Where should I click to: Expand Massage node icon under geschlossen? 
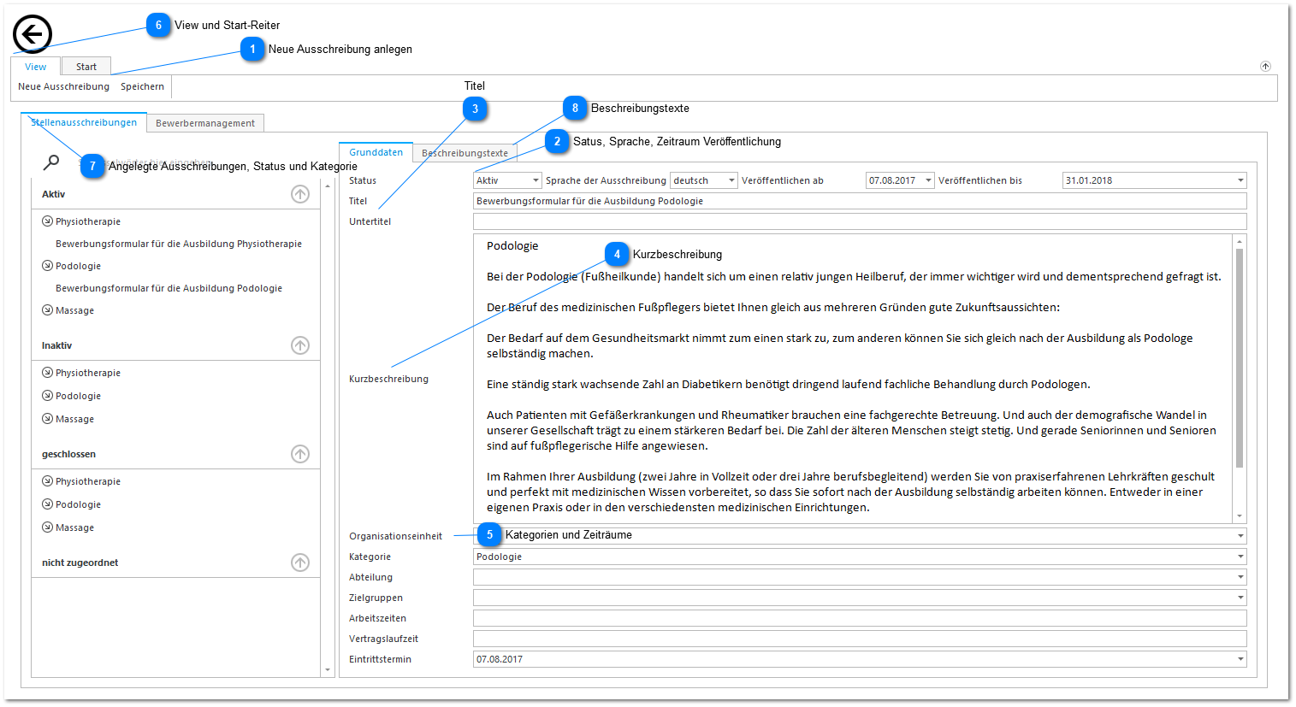[47, 527]
